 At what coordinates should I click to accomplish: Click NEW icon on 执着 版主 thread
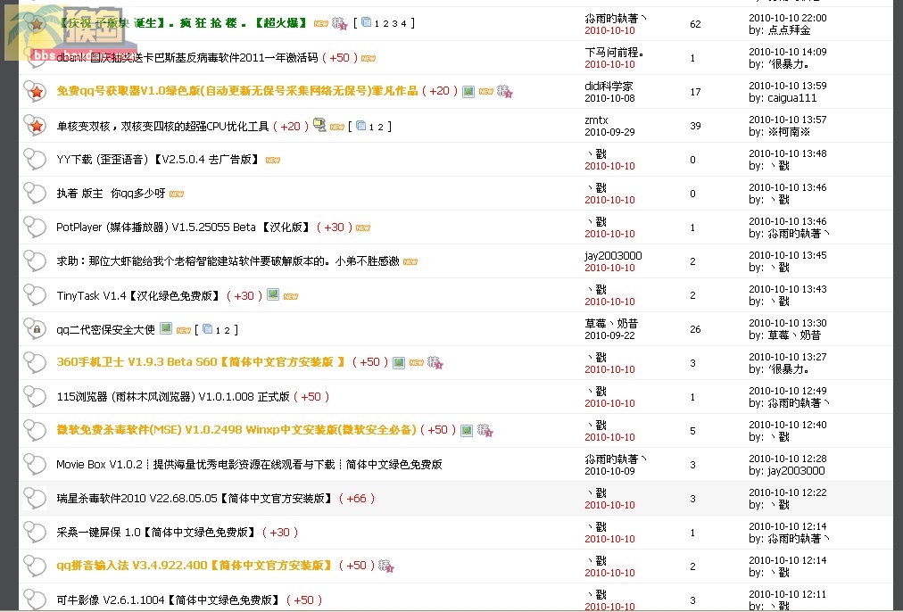pyautogui.click(x=176, y=194)
